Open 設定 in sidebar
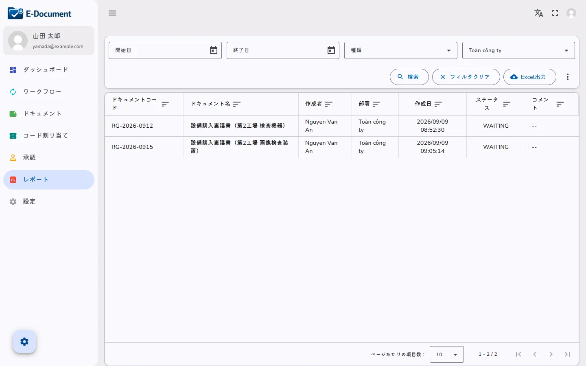The image size is (586, 366). pyautogui.click(x=49, y=202)
